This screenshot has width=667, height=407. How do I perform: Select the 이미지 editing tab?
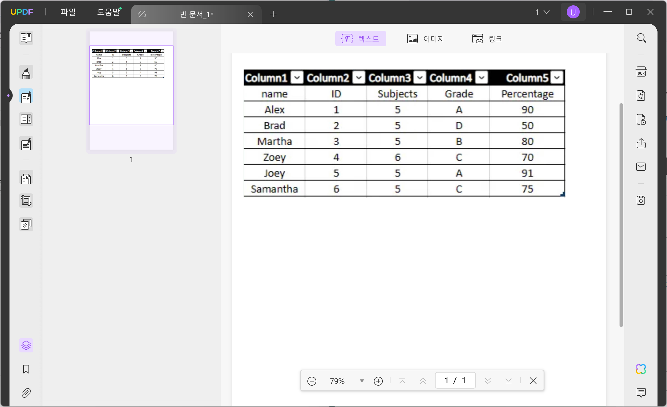click(x=425, y=39)
